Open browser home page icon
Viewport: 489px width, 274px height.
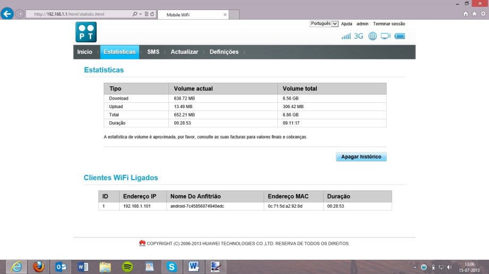[x=466, y=14]
